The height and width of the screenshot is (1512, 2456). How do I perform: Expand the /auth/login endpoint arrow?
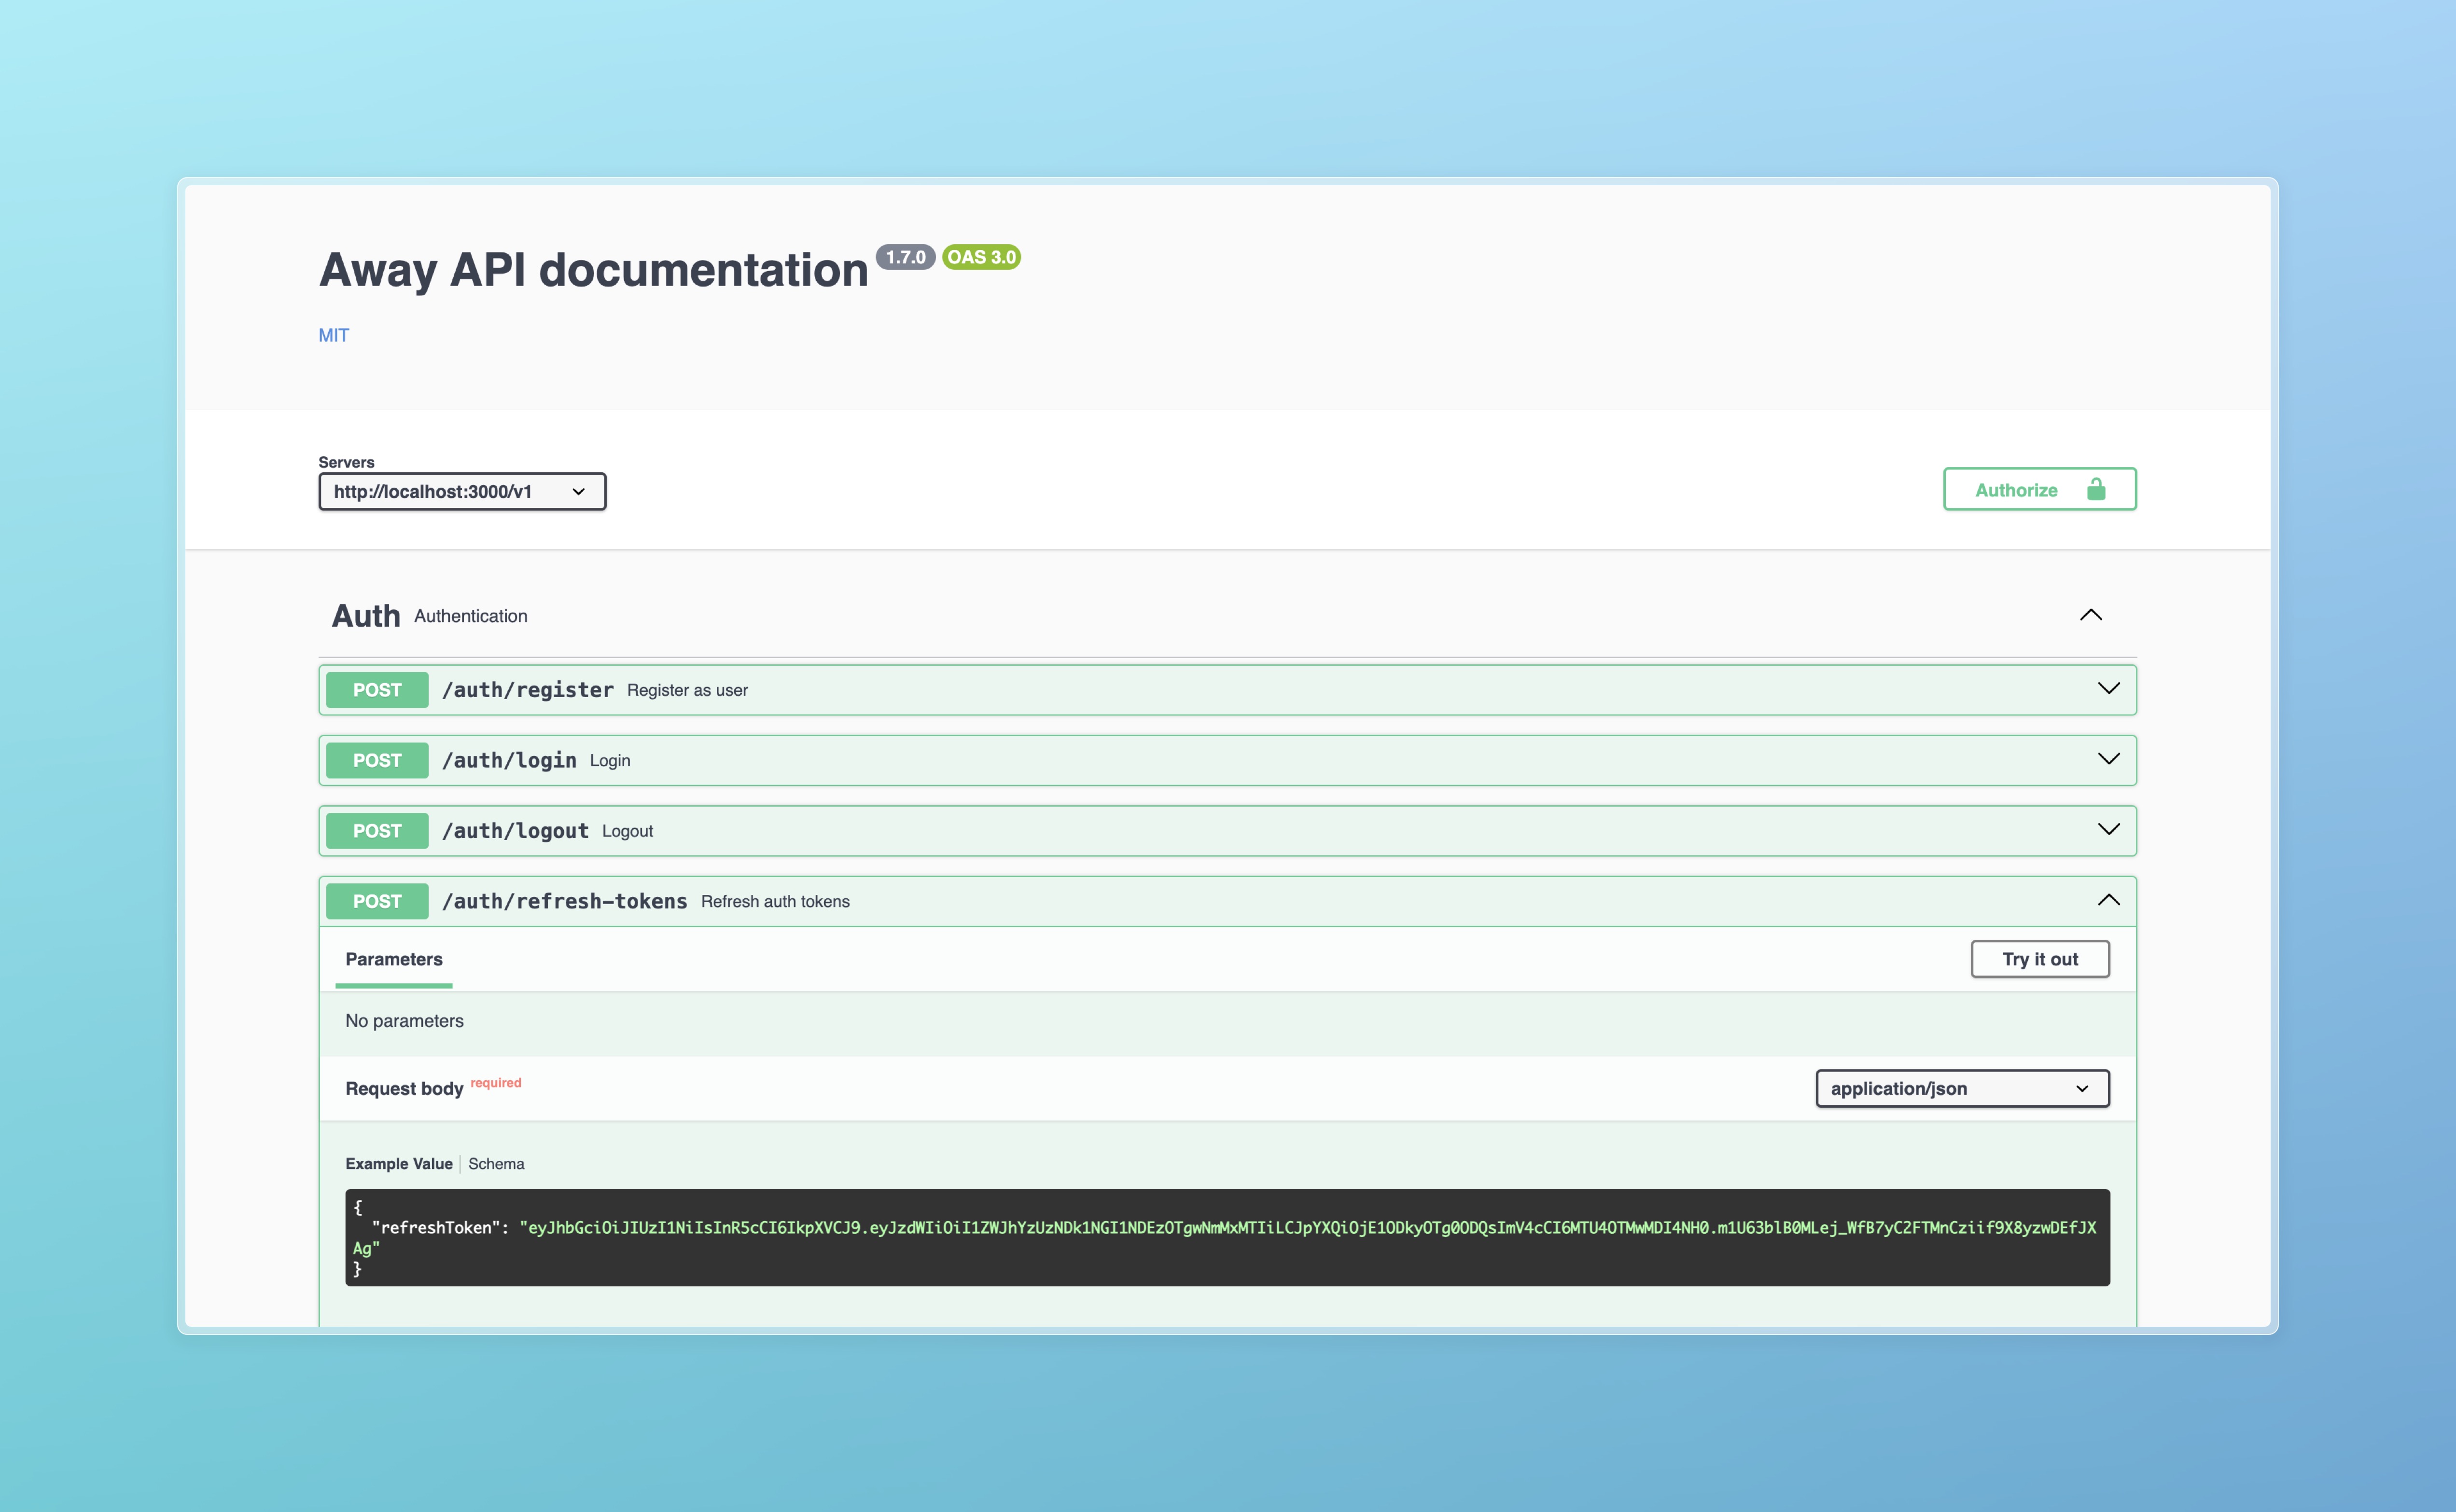pos(2108,759)
